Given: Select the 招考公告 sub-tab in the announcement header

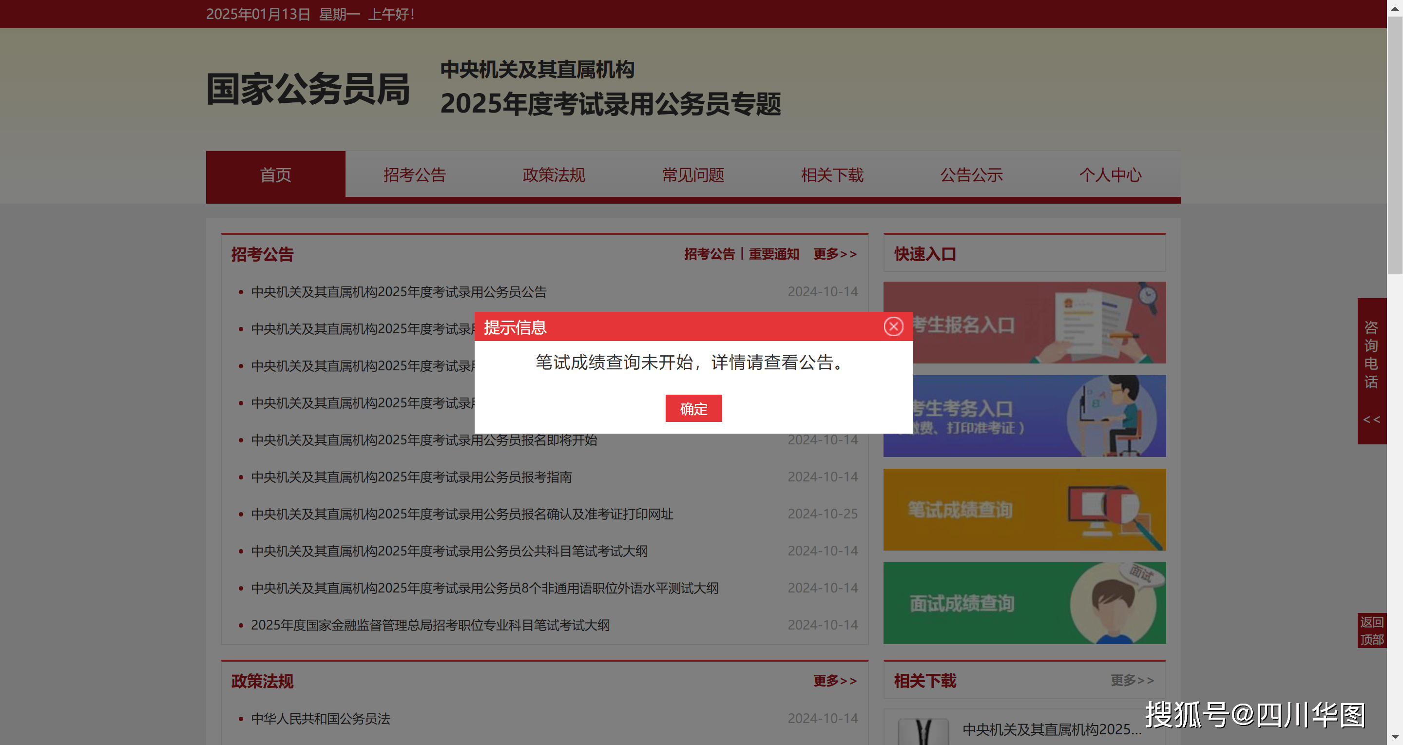Looking at the screenshot, I should coord(709,254).
